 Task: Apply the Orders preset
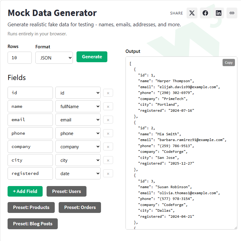point(80,207)
